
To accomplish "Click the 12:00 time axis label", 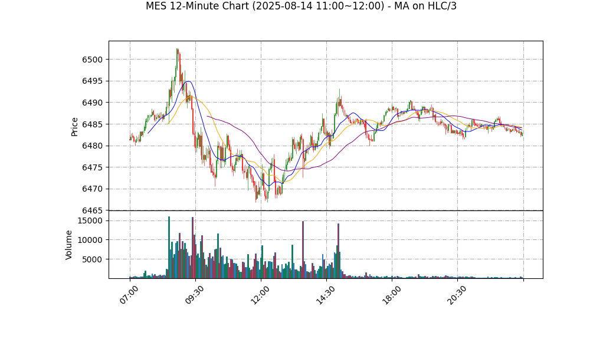I will click(x=260, y=295).
